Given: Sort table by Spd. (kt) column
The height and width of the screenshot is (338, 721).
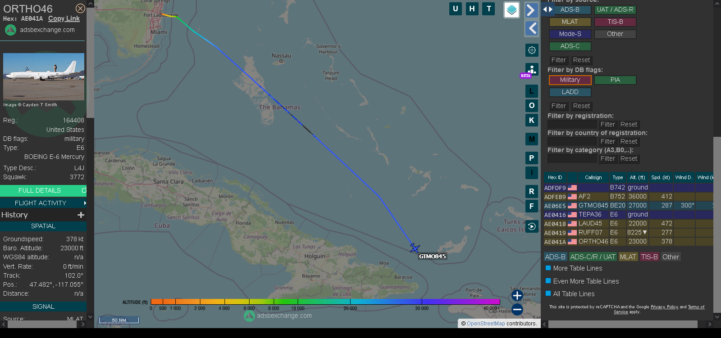Looking at the screenshot, I should (x=660, y=177).
